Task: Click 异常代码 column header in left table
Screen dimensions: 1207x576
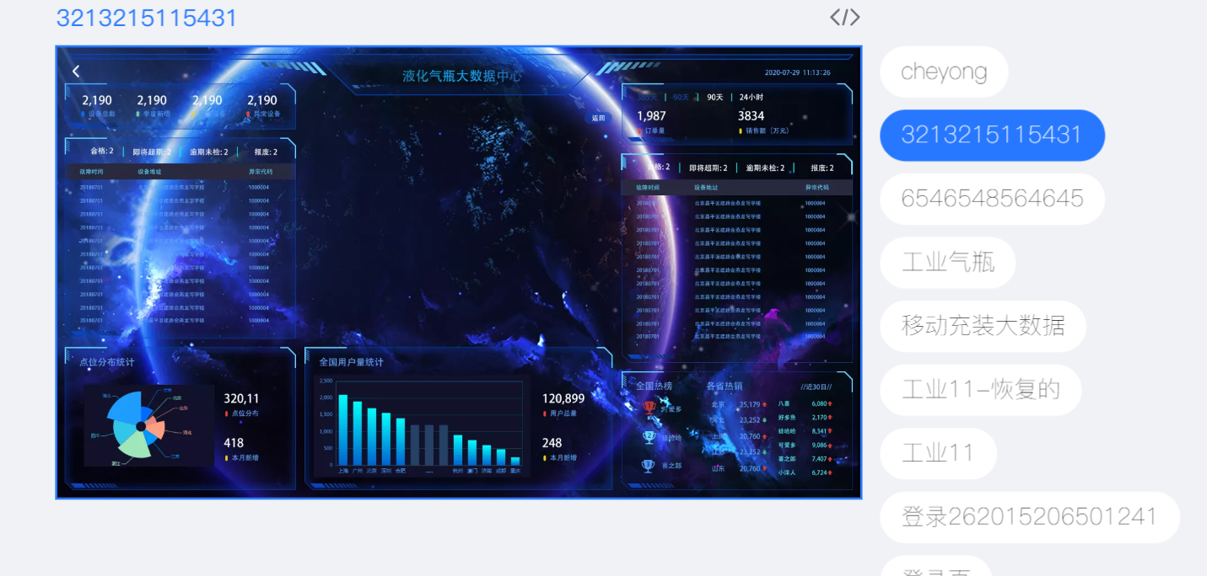Action: coord(259,172)
